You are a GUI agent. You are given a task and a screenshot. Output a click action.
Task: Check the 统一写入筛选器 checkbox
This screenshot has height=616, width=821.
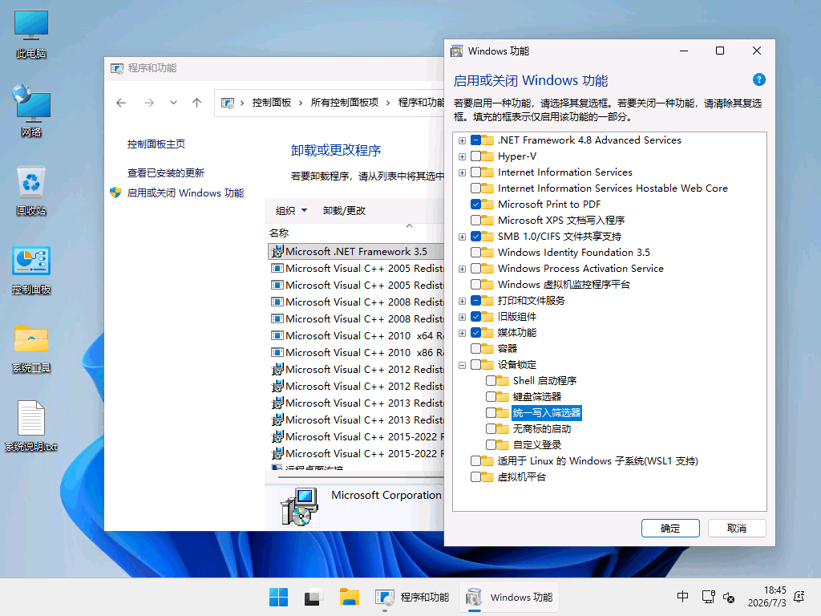coord(491,413)
